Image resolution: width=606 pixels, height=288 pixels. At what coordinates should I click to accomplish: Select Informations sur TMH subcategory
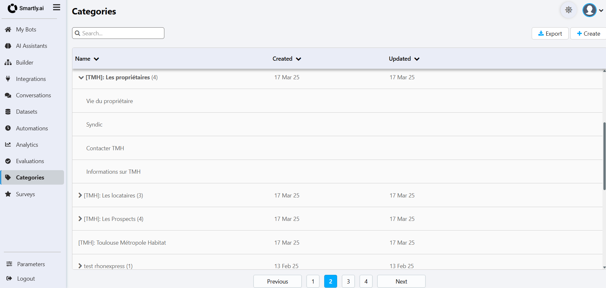click(x=113, y=172)
